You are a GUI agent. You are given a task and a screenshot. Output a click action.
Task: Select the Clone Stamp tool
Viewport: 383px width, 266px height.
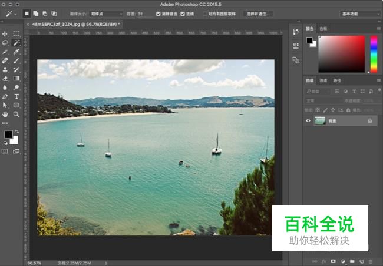pos(5,70)
